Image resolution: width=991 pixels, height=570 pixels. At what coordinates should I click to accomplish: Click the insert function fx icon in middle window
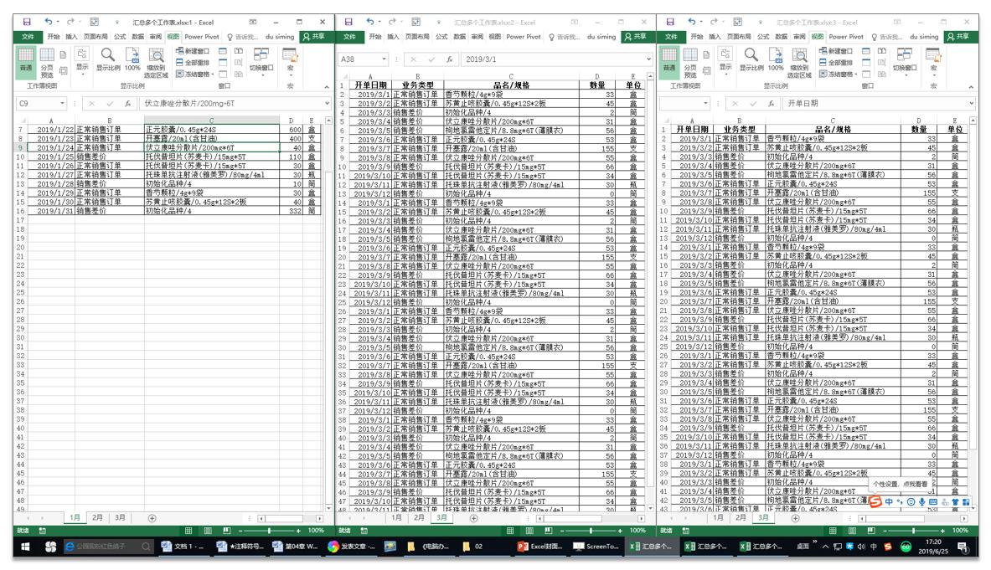(x=449, y=59)
